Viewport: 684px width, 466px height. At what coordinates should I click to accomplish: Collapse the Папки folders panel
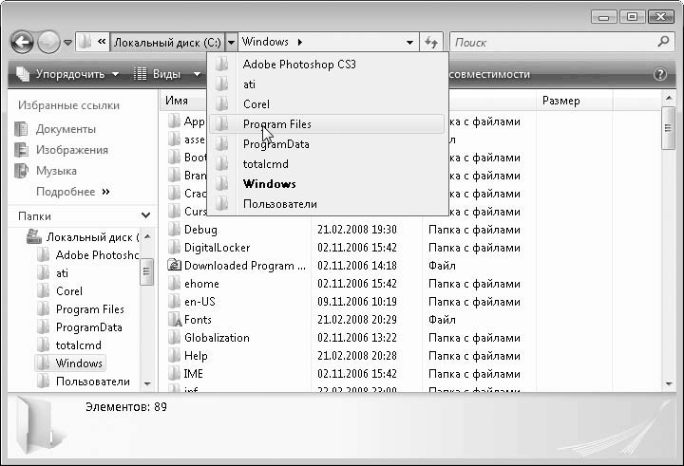[145, 216]
